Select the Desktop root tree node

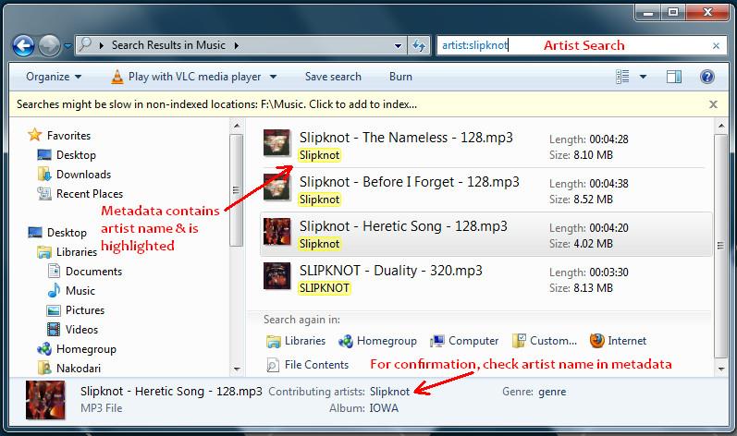click(x=67, y=233)
